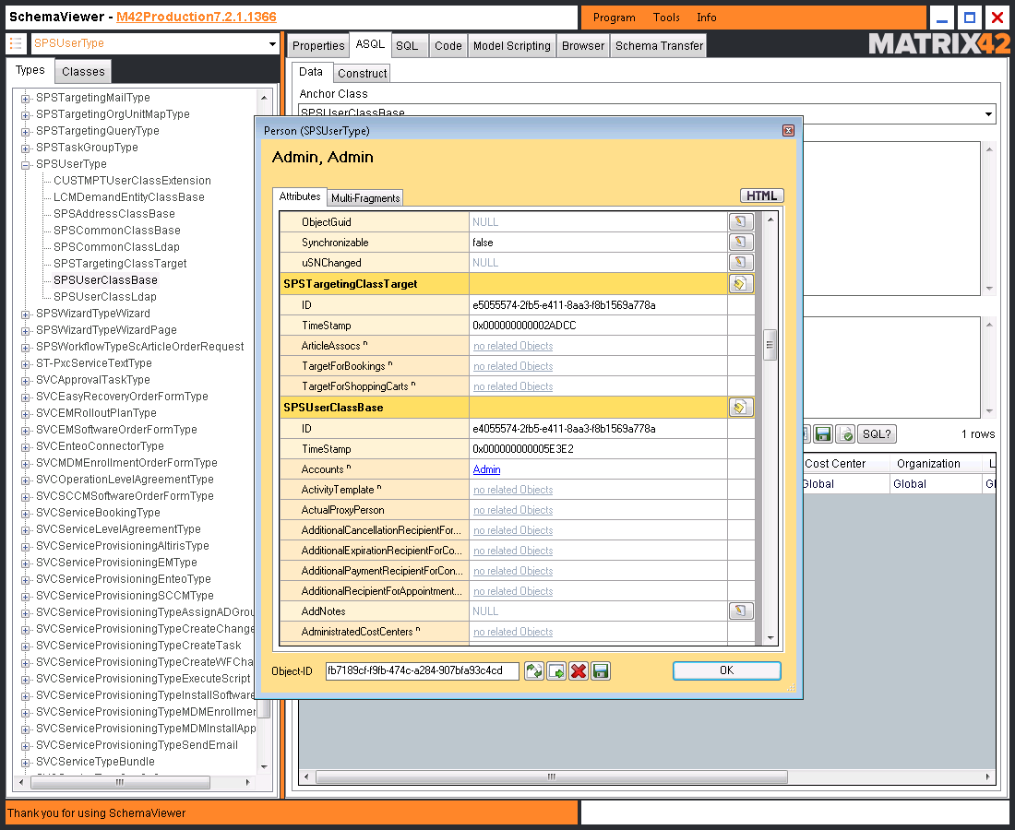The image size is (1015, 830).
Task: Select LCMDemandEntityClassBase tree item
Action: click(x=129, y=197)
